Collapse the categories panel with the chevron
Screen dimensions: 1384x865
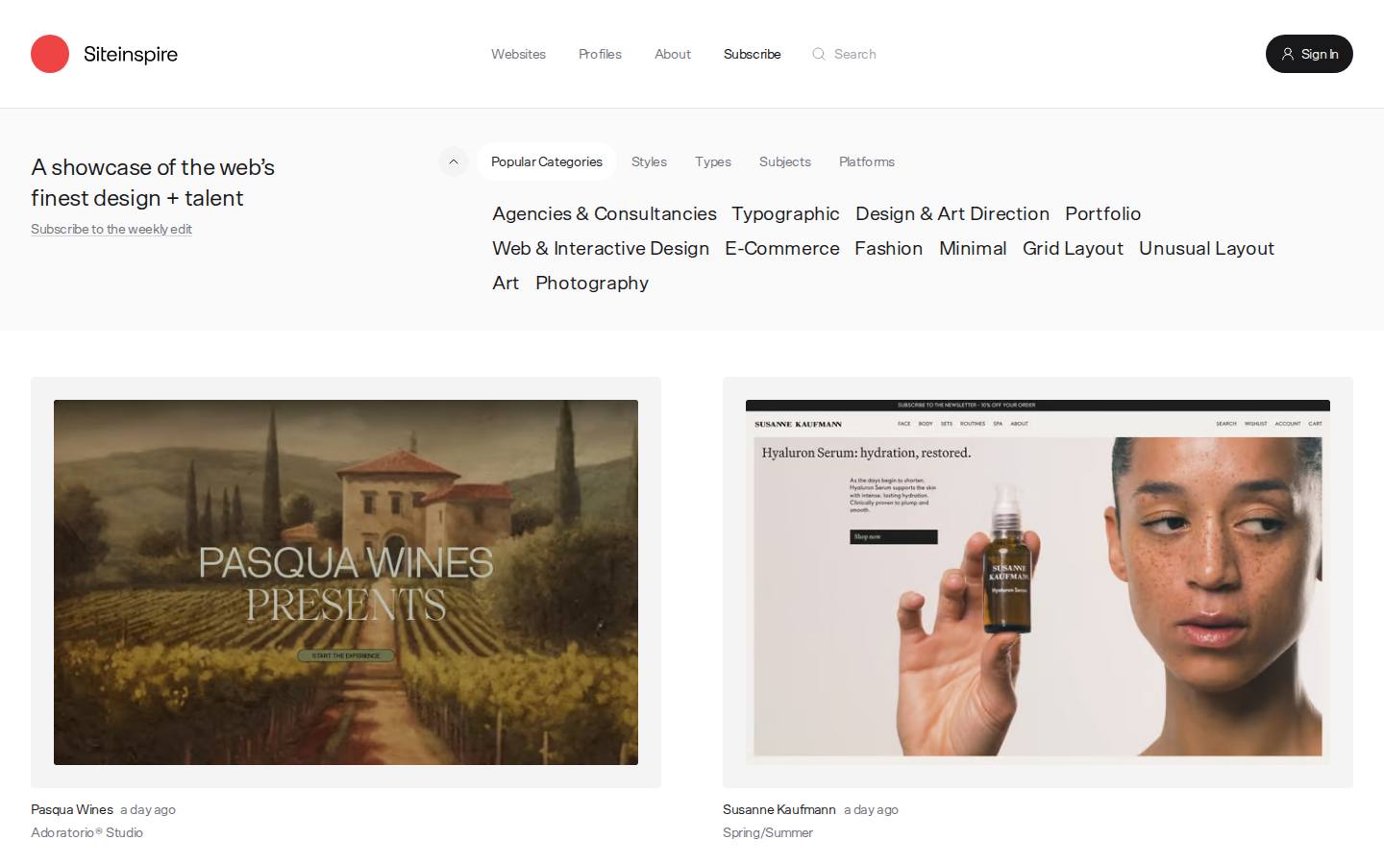(454, 161)
